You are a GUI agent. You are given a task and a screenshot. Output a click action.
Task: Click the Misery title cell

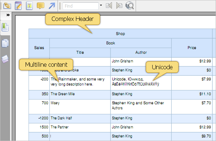click(x=80, y=107)
